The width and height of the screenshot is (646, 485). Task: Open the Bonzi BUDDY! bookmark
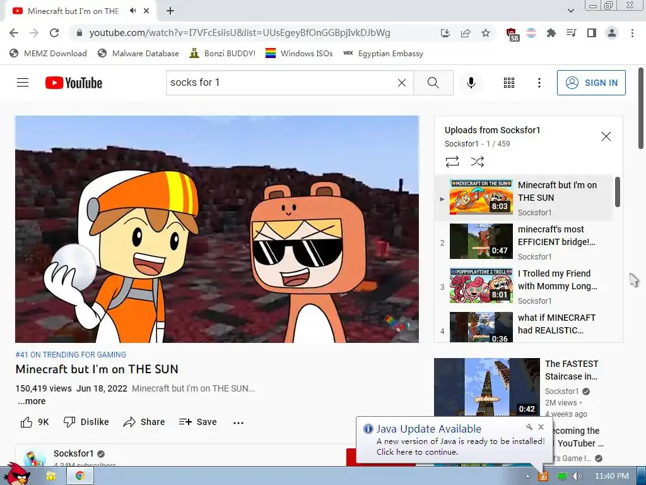[223, 53]
